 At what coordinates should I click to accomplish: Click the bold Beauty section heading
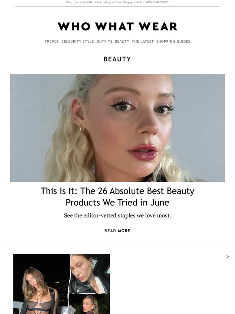pos(117,59)
